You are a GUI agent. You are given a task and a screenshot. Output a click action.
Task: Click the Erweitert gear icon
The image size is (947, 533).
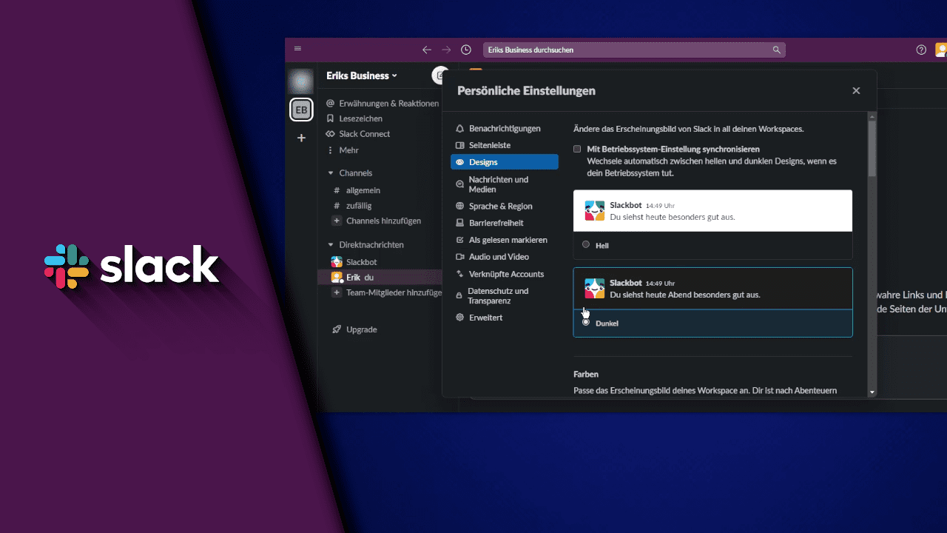click(x=460, y=318)
